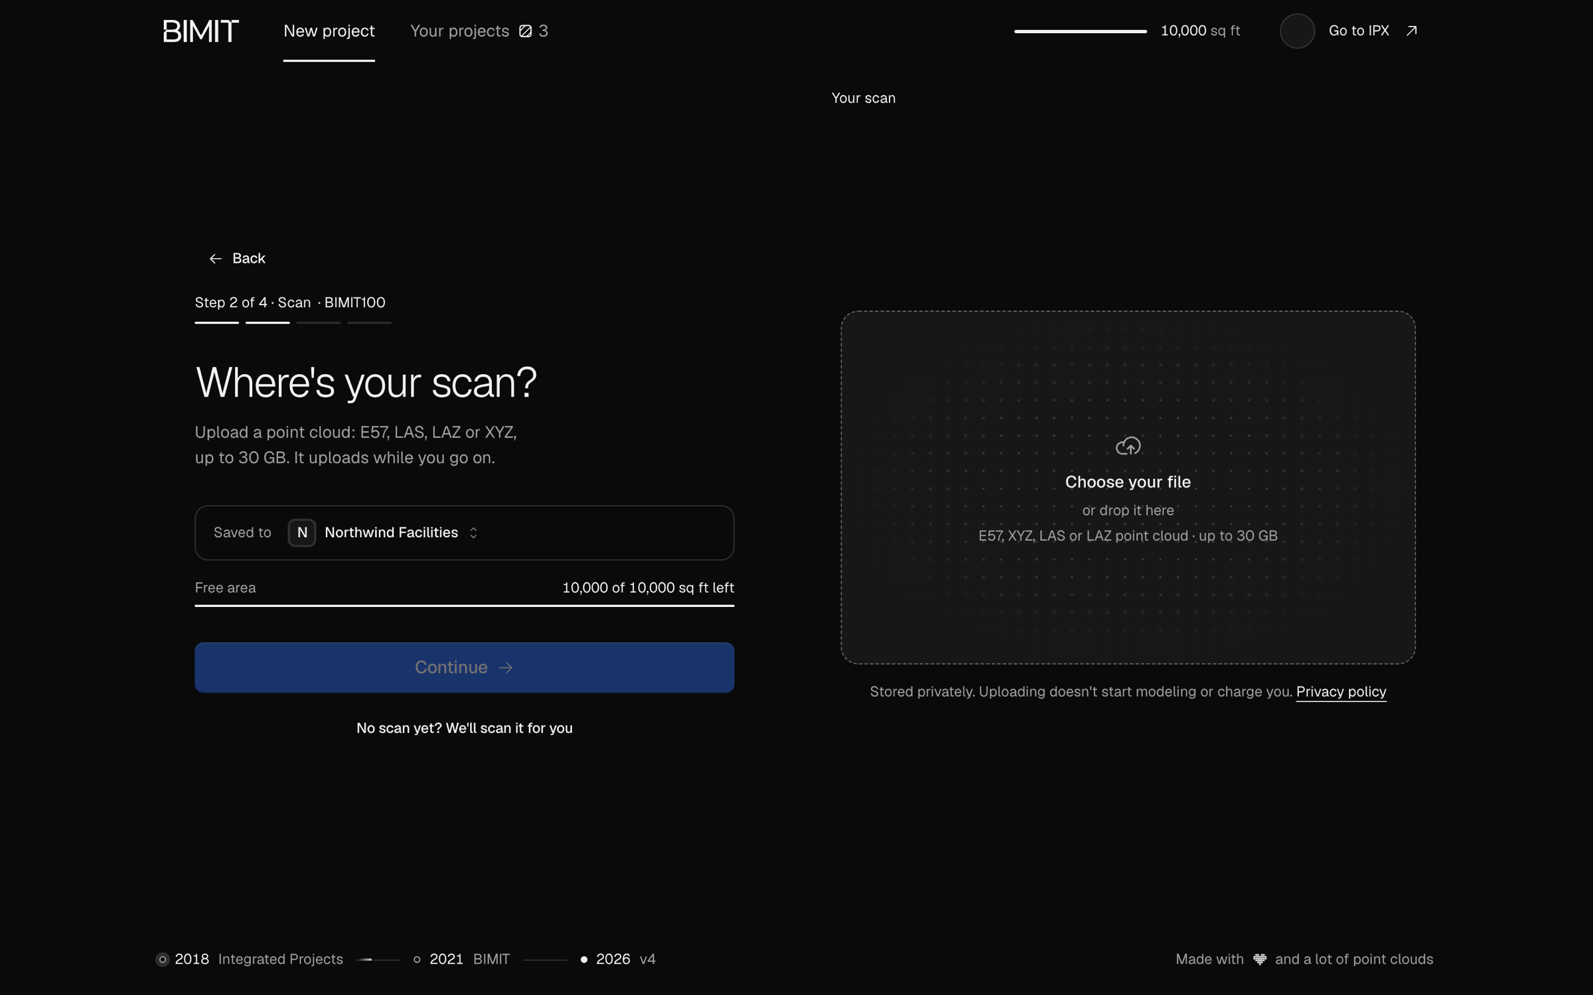Viewport: 1593px width, 995px height.
Task: Click the Free area progress bar
Action: (464, 605)
